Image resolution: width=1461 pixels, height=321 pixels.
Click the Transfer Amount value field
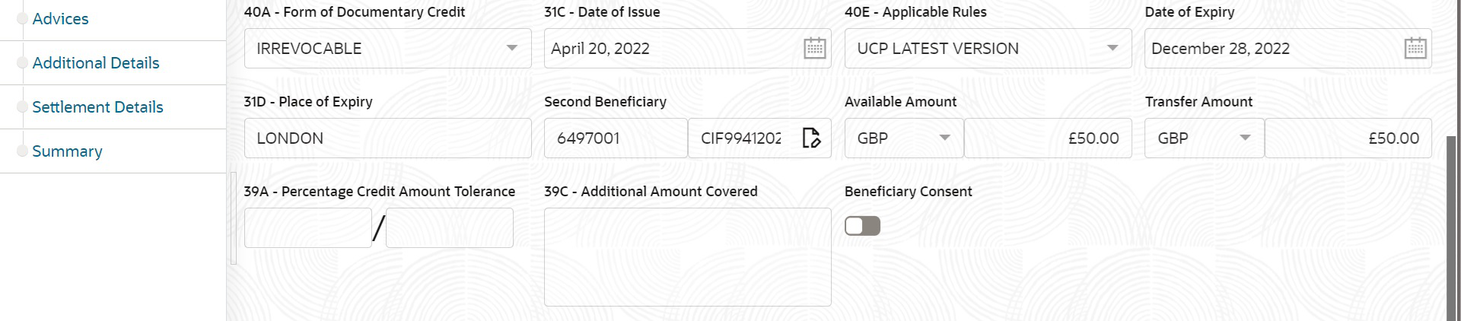tap(1348, 138)
